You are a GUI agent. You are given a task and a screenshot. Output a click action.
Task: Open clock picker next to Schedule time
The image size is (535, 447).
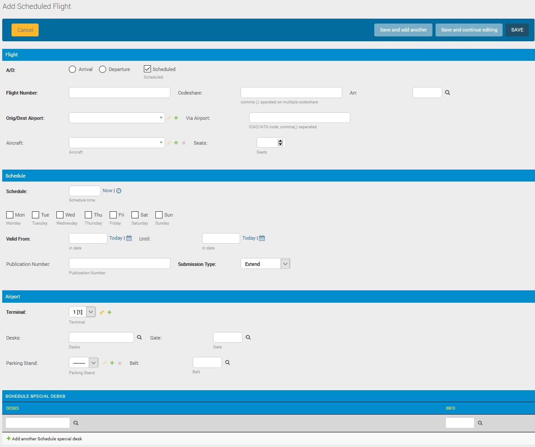119,191
